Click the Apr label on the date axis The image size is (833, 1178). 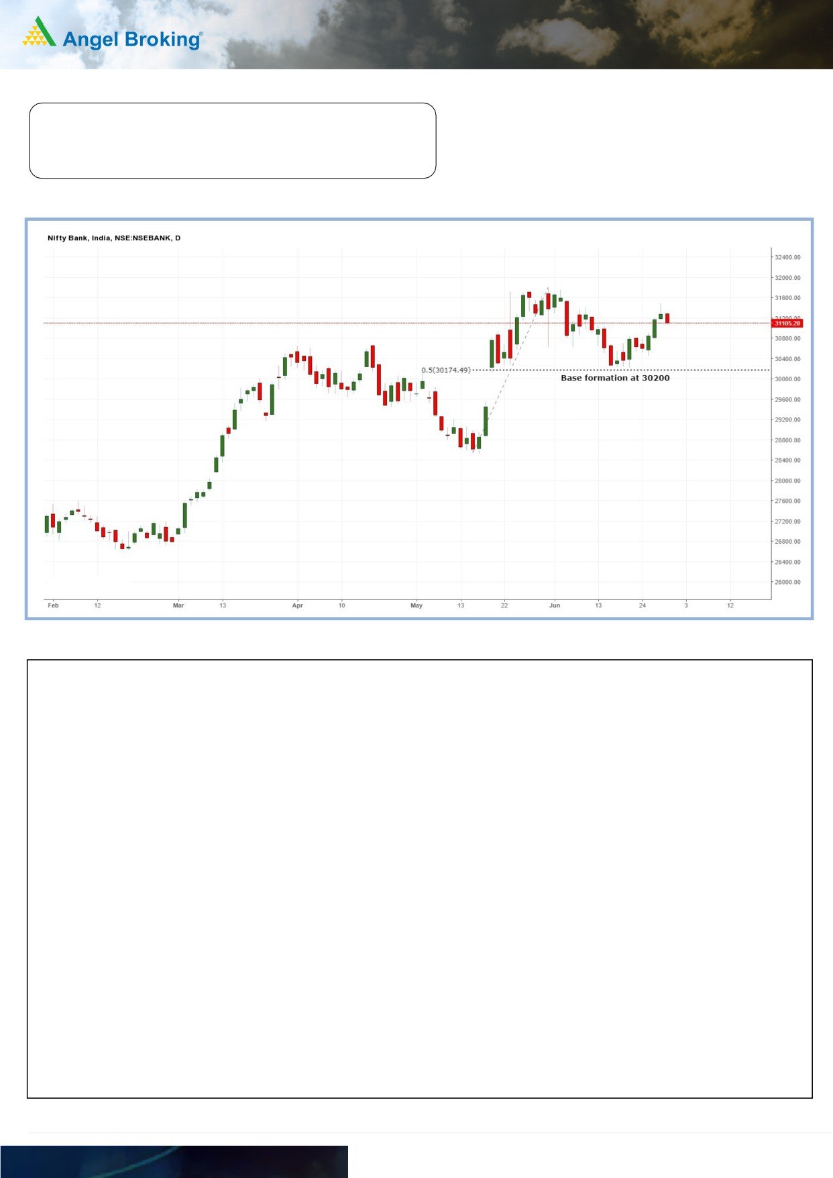point(298,605)
